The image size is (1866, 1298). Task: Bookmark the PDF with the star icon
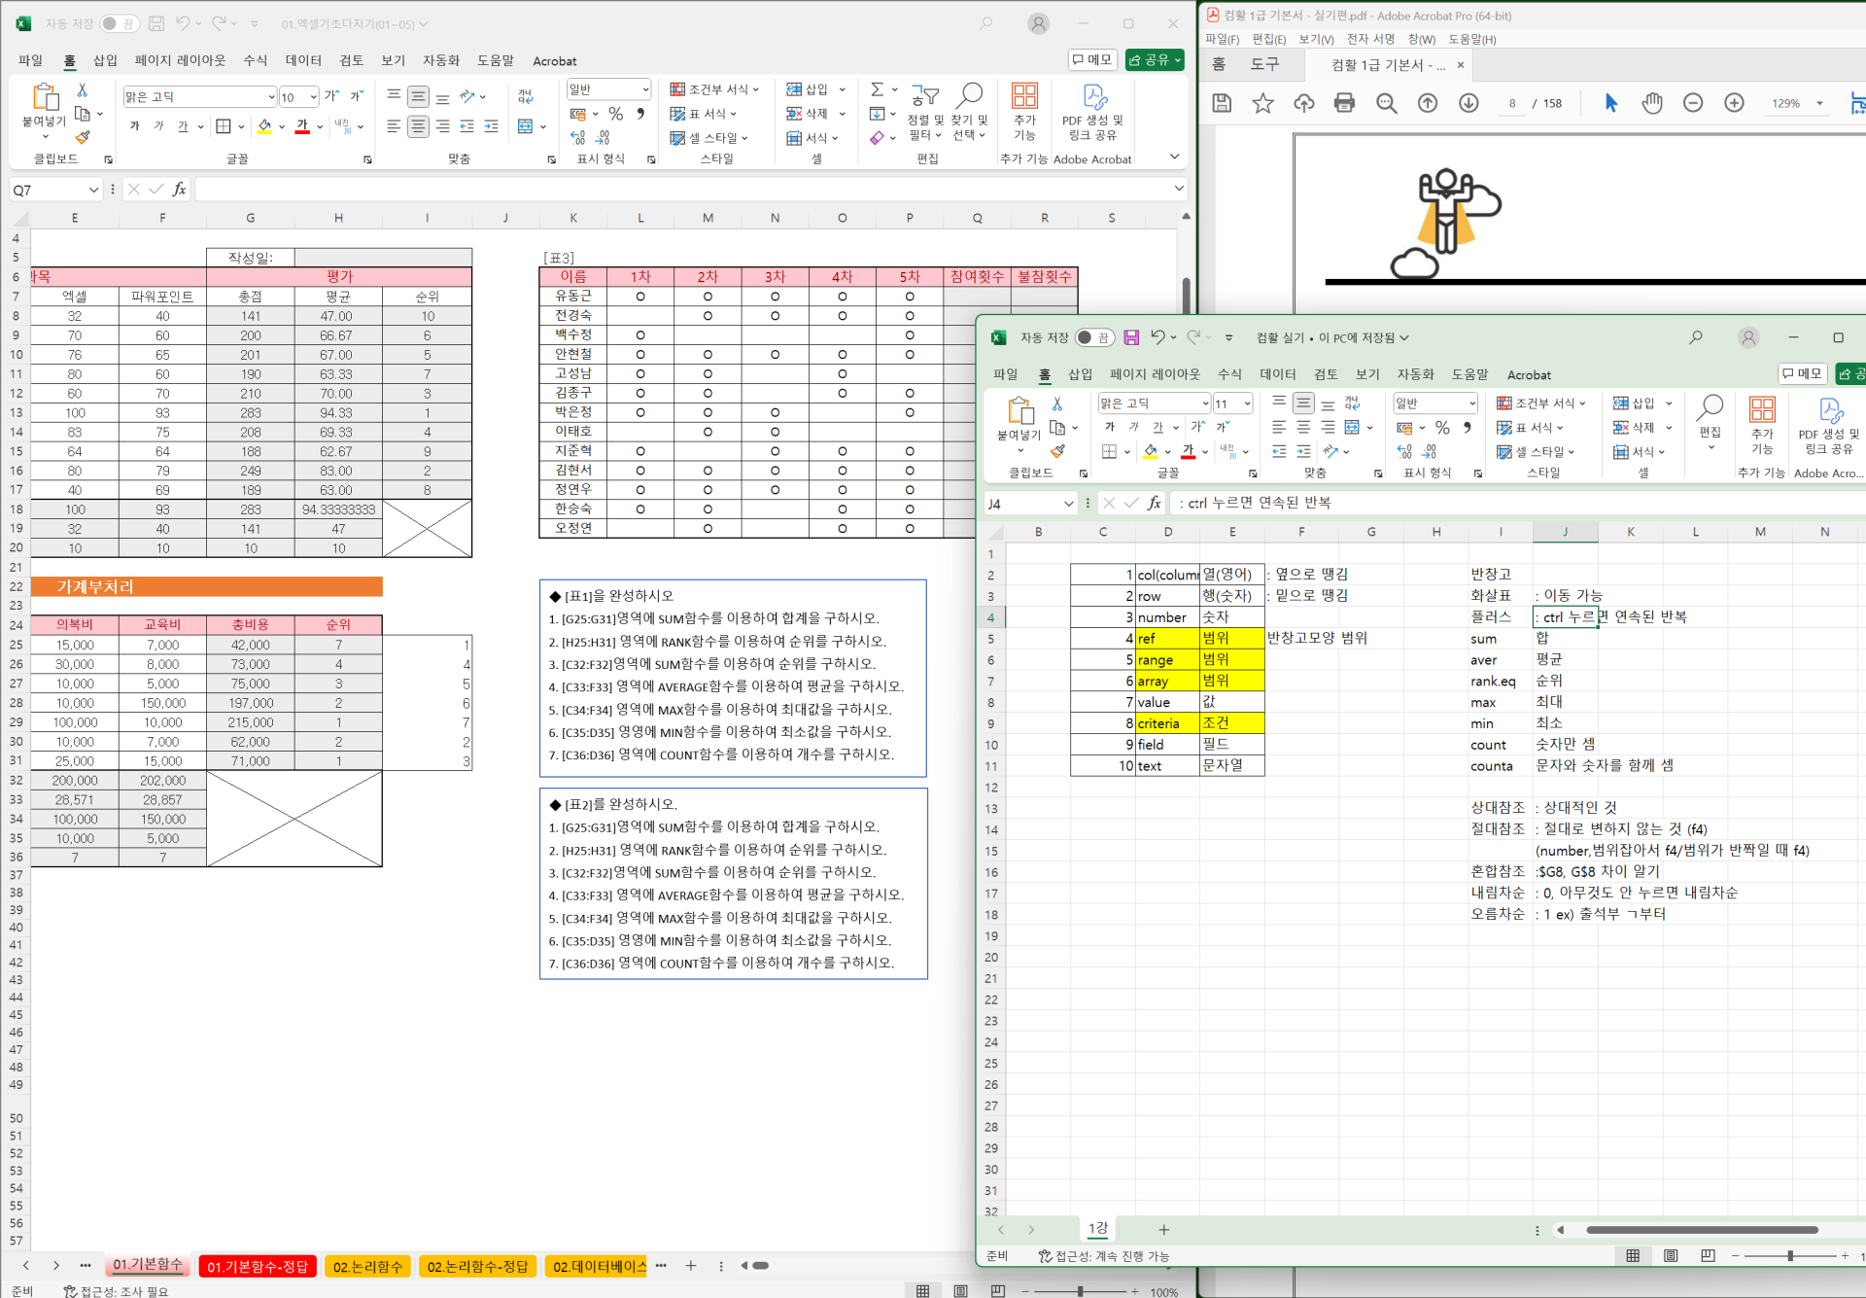[x=1262, y=103]
